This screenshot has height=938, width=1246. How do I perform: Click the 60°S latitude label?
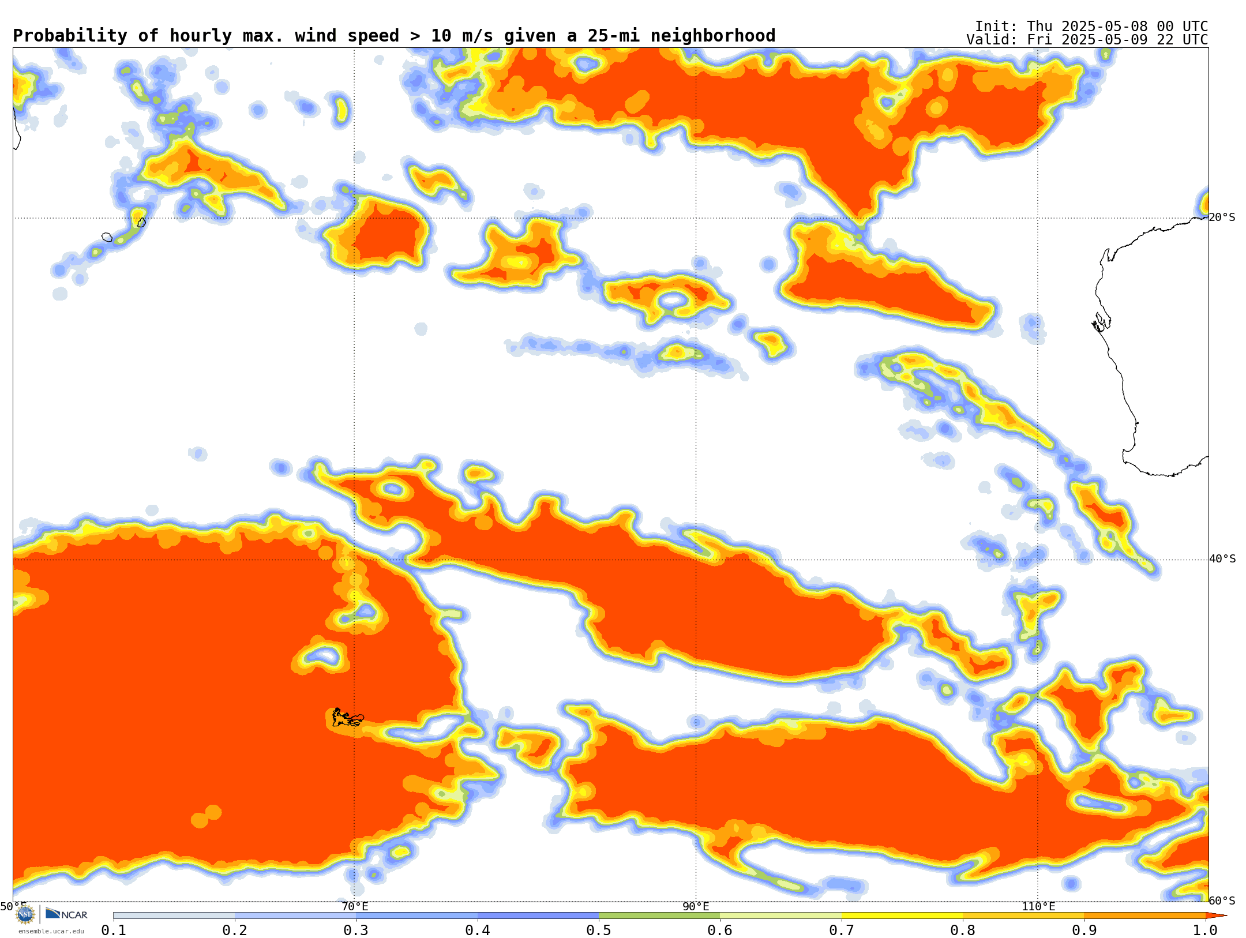coord(1222,901)
